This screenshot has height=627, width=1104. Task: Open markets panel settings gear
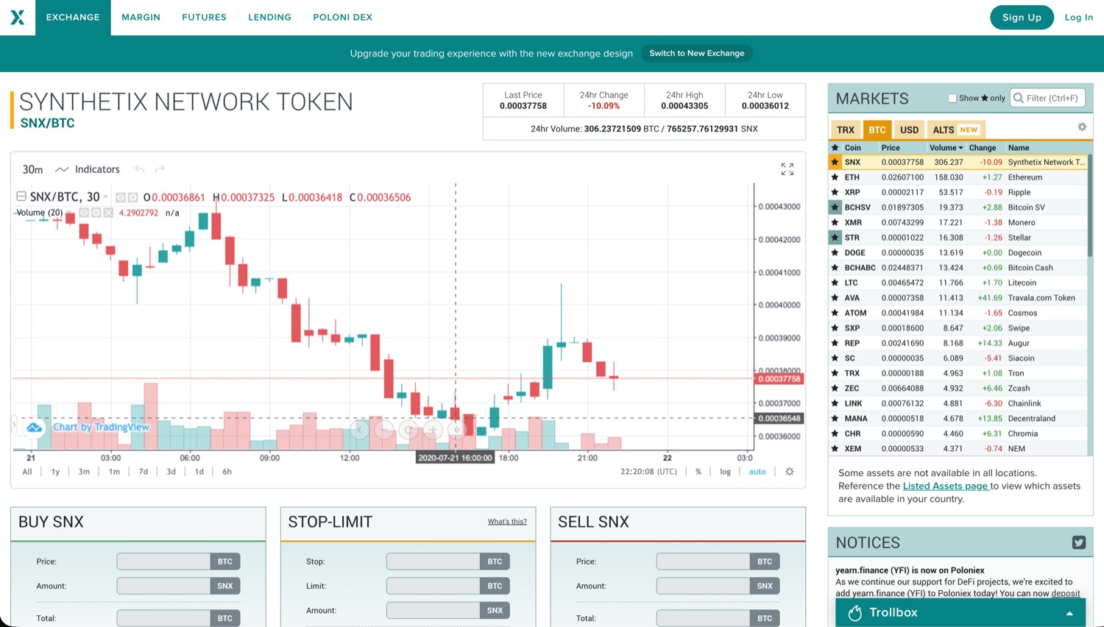click(x=1082, y=127)
